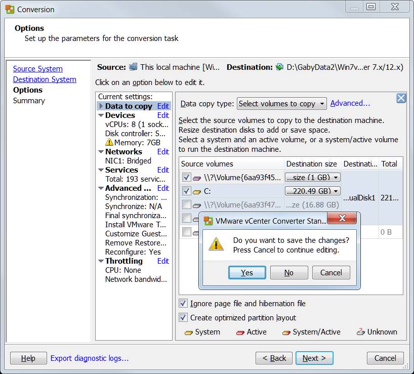Viewport: 414px width, 374px height.
Task: Click Export diagnostic logs link
Action: coord(90,358)
